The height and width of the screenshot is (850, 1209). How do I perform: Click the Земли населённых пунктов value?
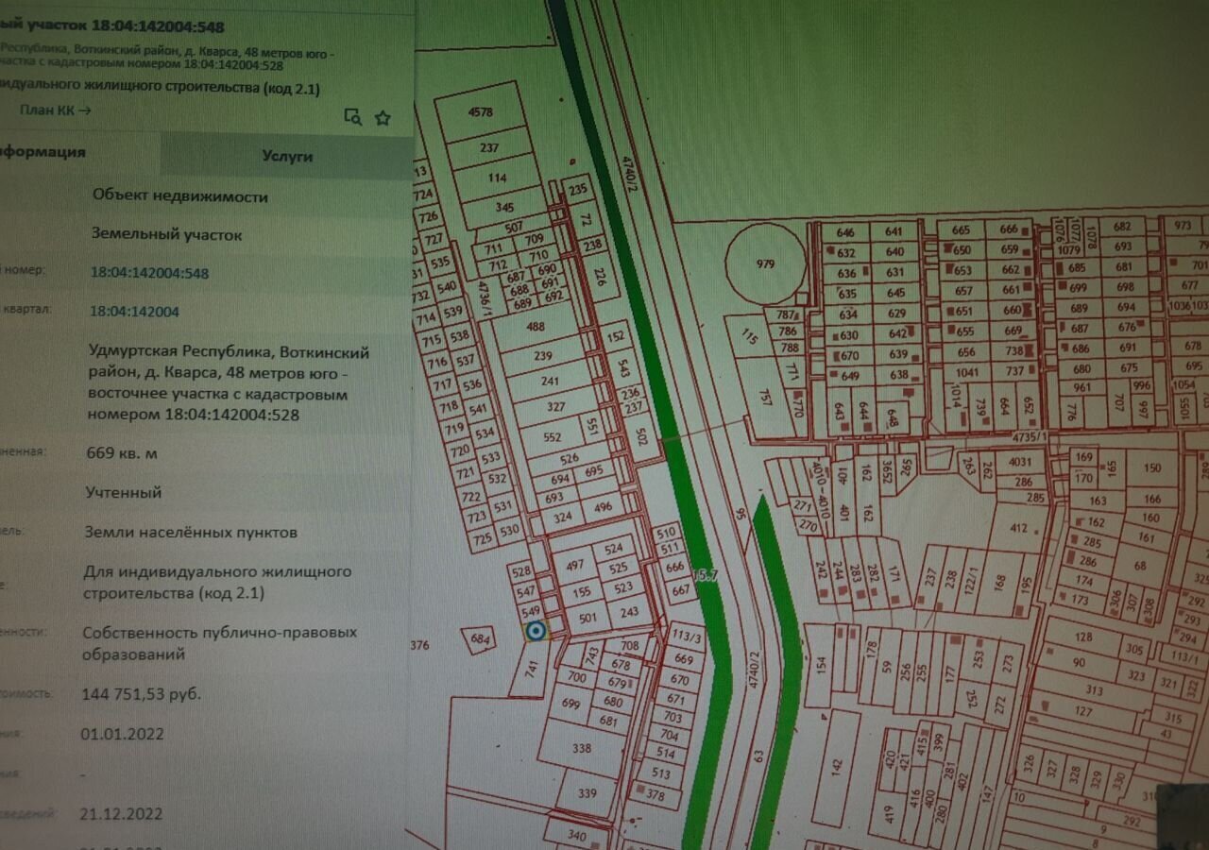(x=191, y=533)
